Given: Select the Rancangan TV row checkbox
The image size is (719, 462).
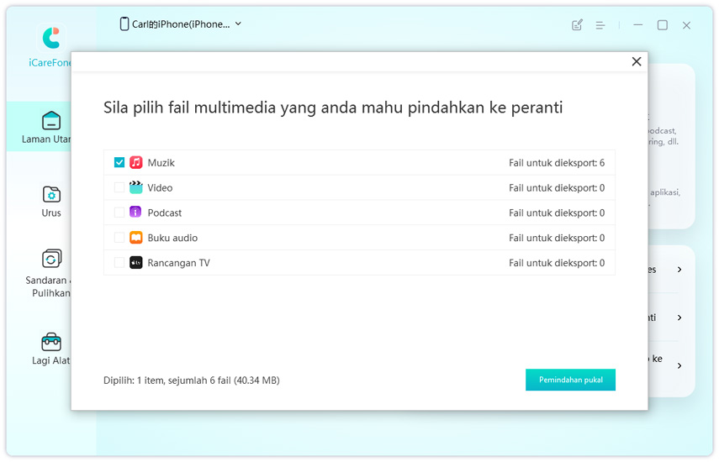Looking at the screenshot, I should (x=119, y=263).
